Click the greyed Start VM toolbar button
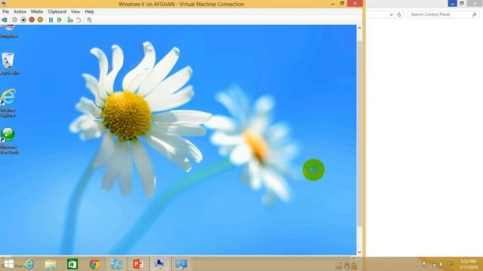The image size is (483, 271). click(x=14, y=20)
